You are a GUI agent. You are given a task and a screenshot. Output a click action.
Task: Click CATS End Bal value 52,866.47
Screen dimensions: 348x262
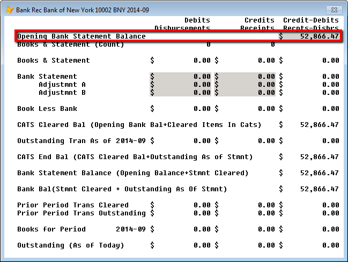[320, 157]
